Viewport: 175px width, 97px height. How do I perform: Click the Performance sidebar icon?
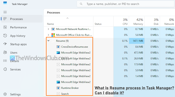click(x=5, y=27)
